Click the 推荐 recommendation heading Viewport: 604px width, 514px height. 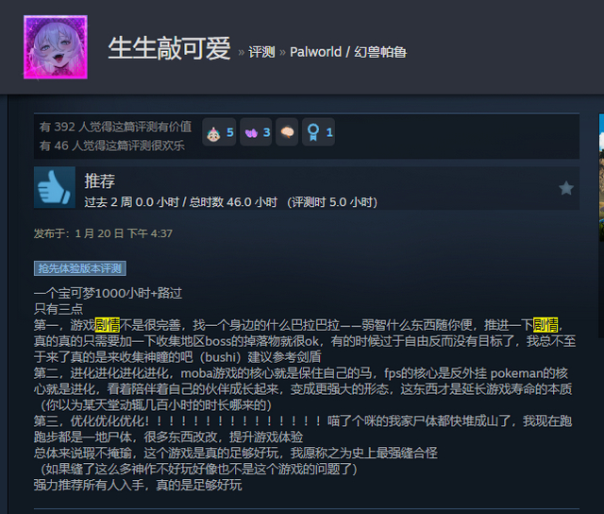click(100, 180)
